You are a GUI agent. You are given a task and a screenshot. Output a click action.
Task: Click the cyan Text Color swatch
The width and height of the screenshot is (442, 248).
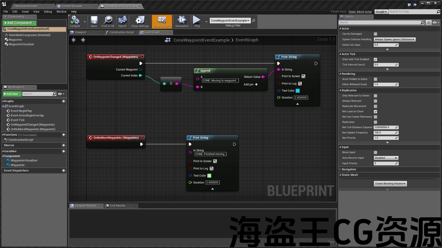pos(298,91)
